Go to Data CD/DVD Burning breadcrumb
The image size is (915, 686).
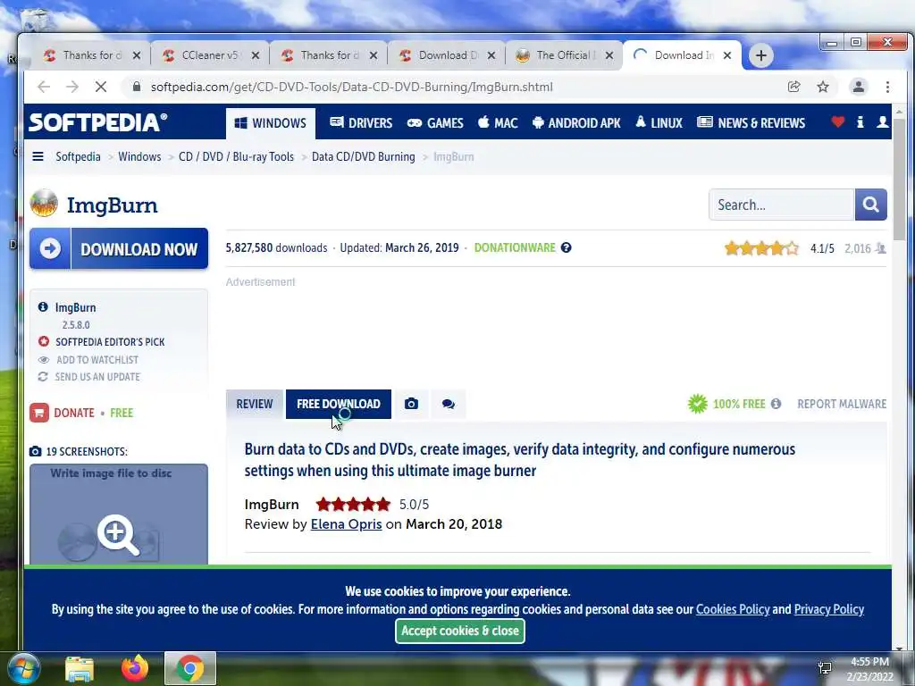(x=364, y=156)
